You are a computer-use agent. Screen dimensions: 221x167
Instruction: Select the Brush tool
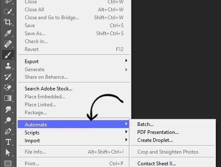point(8,55)
